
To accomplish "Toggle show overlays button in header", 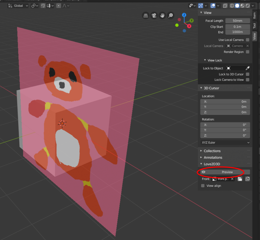I will [x=213, y=6].
